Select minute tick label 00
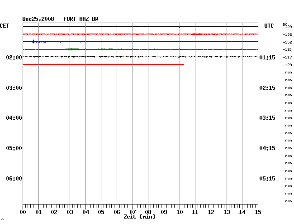Screen dimensions: 294x224 tap(23, 212)
